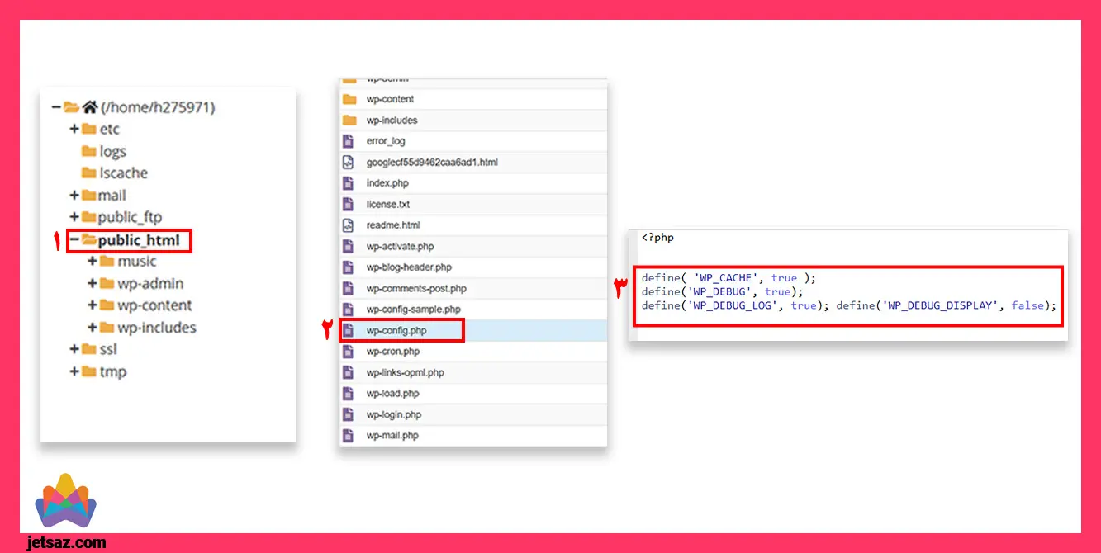Expand the mail folder node
This screenshot has width=1101, height=553.
click(74, 196)
